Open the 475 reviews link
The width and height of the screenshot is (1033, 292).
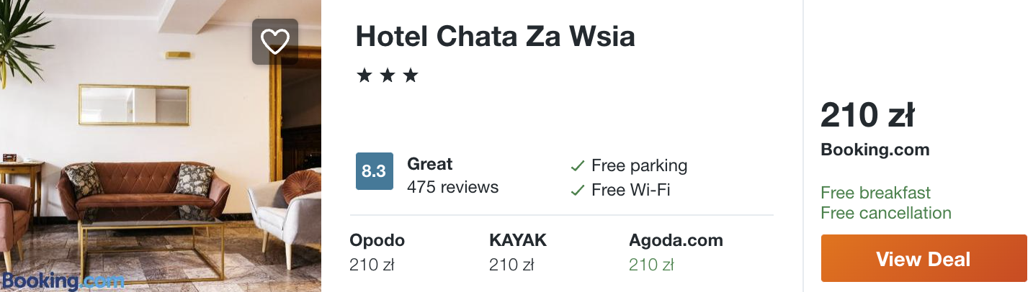coord(452,187)
